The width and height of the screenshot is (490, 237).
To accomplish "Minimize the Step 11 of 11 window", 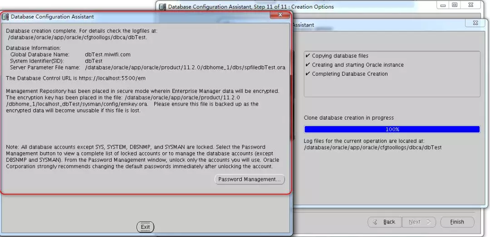I will 443,5.
